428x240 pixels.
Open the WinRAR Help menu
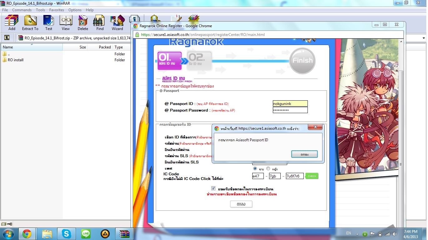(90, 10)
